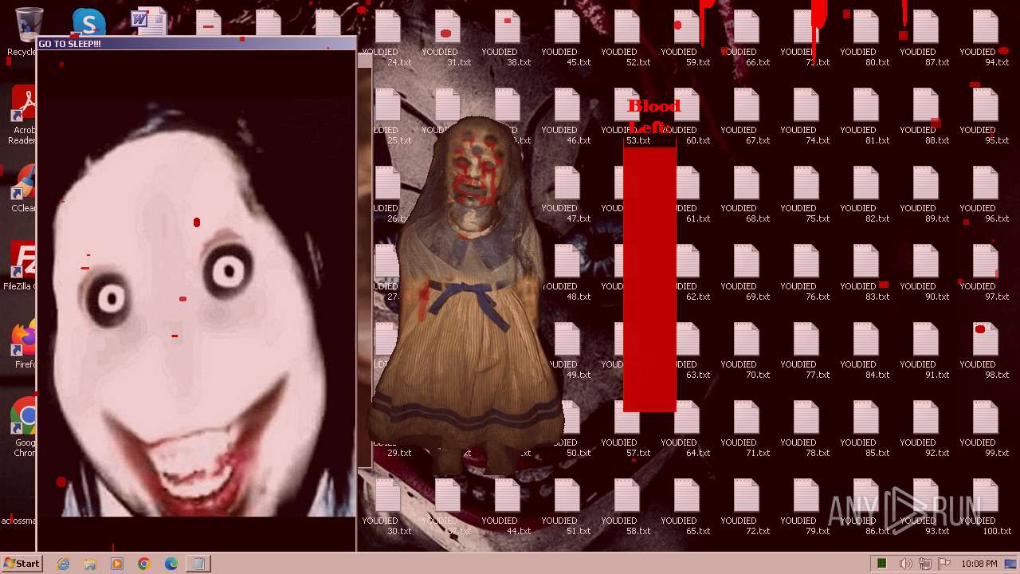Select the YOUDIED 31.txt file
Image resolution: width=1020 pixels, height=574 pixels.
(x=447, y=39)
